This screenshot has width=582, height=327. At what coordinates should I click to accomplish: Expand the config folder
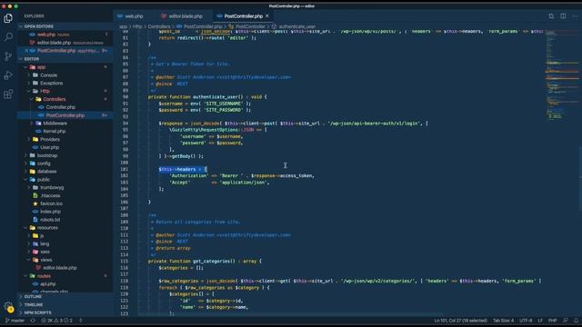(x=44, y=163)
